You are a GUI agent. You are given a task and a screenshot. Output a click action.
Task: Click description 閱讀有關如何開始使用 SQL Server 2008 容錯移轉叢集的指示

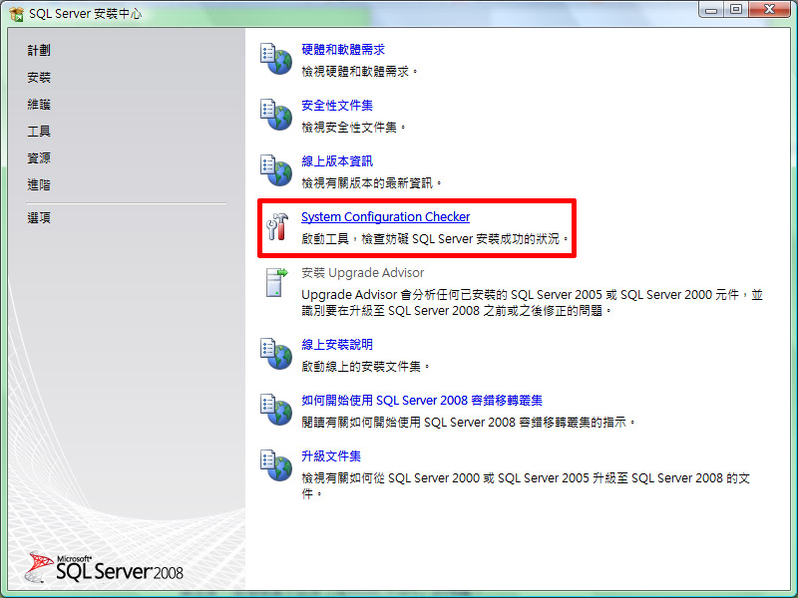pyautogui.click(x=468, y=422)
